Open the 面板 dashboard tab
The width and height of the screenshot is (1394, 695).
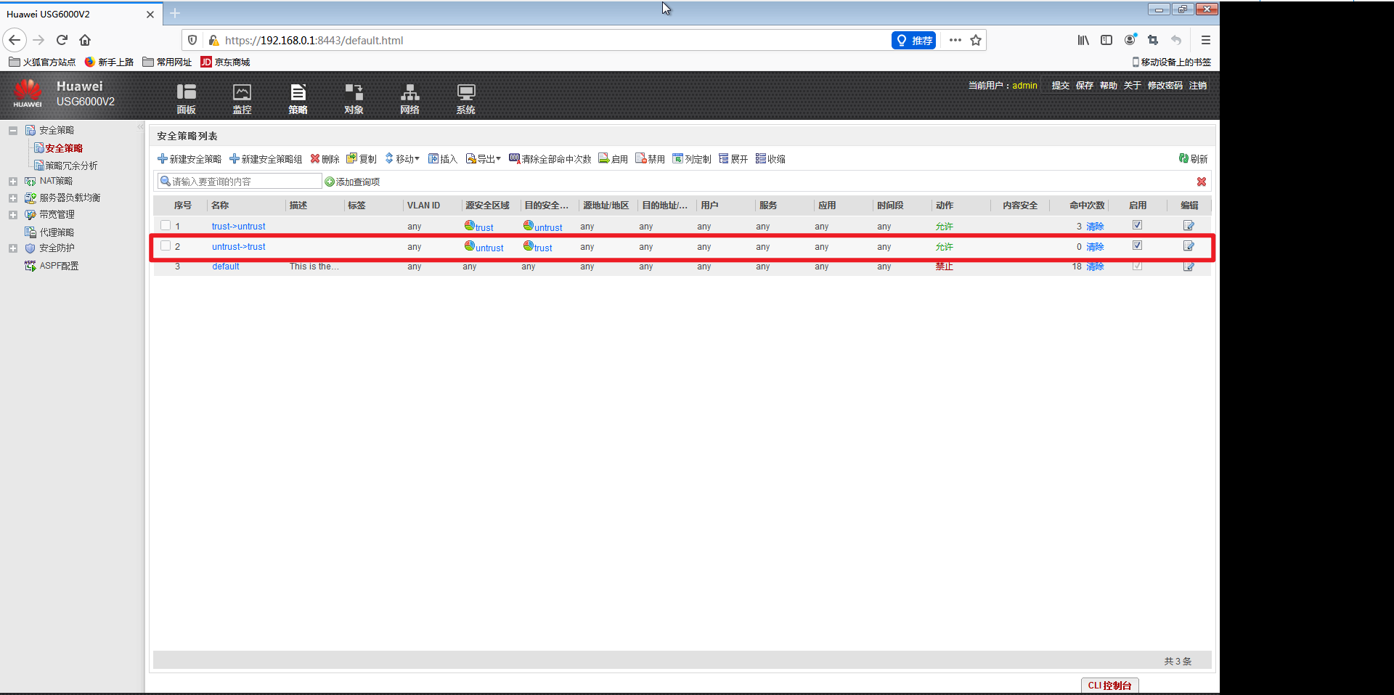coord(186,99)
